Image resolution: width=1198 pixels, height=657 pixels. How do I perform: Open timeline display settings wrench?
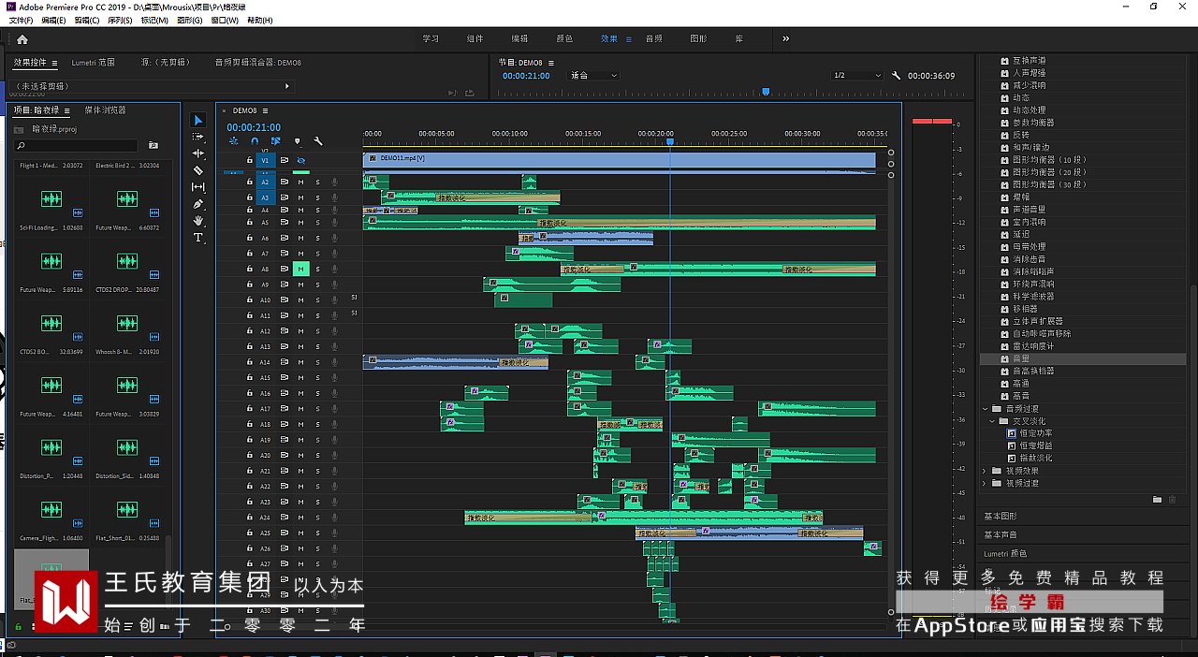(x=318, y=141)
